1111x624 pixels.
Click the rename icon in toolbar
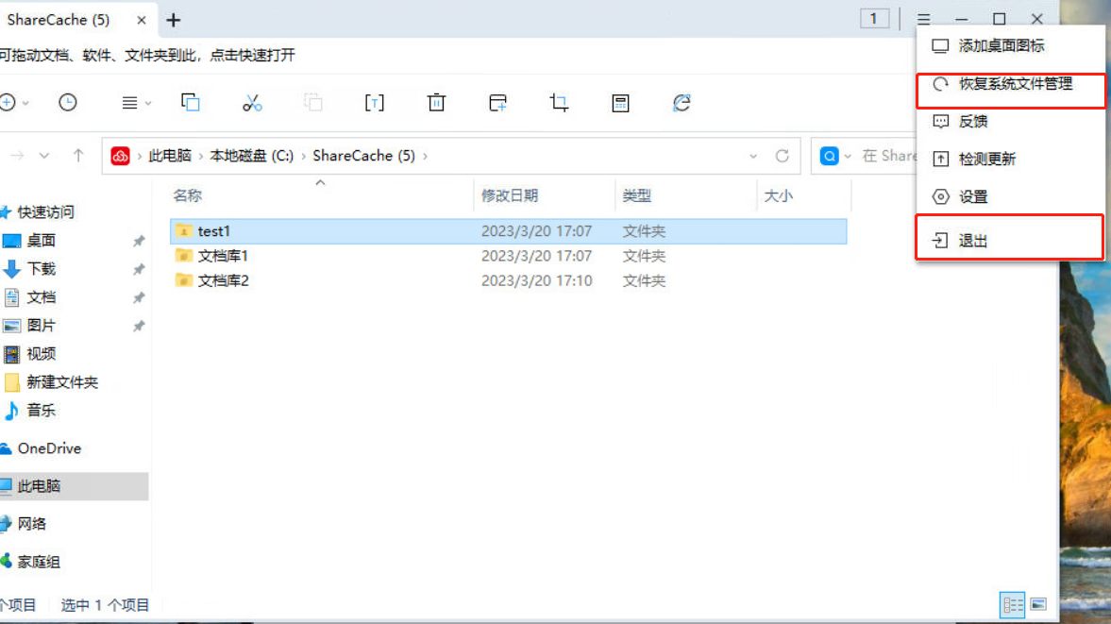[x=374, y=104]
